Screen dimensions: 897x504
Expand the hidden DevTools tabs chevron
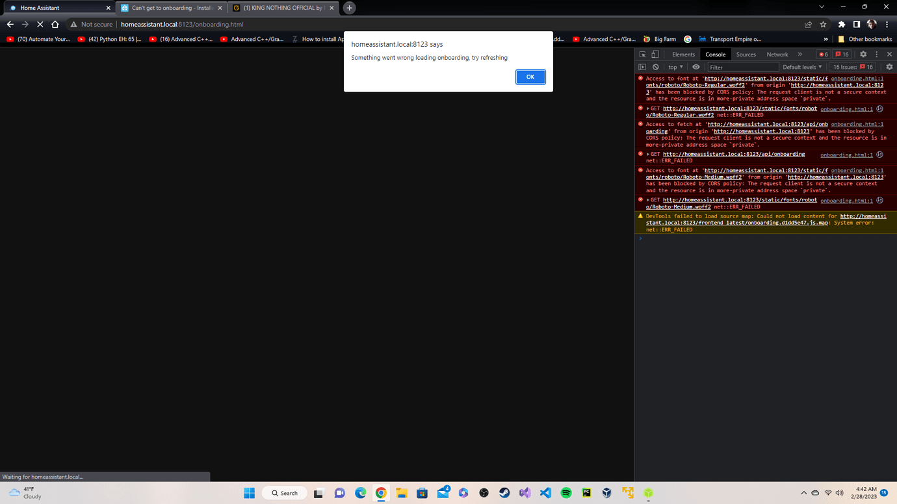click(x=800, y=55)
